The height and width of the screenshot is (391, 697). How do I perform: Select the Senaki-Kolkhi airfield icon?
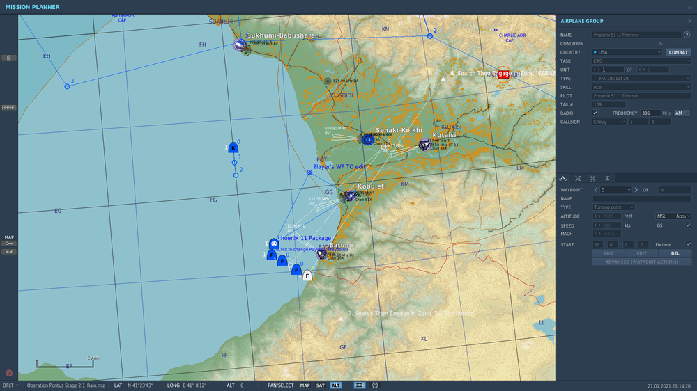pyautogui.click(x=367, y=140)
